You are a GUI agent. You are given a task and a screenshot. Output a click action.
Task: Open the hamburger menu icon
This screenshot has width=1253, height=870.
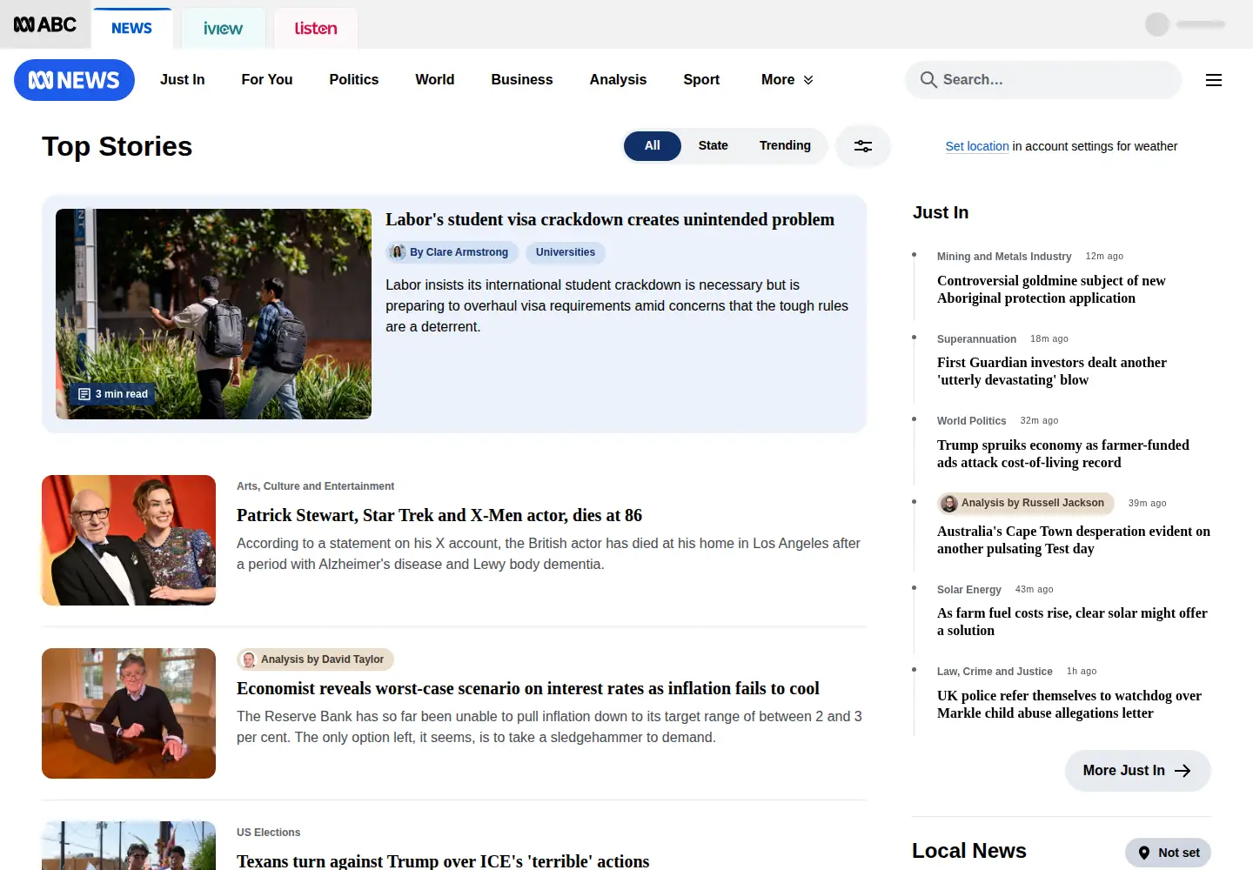[x=1214, y=80]
